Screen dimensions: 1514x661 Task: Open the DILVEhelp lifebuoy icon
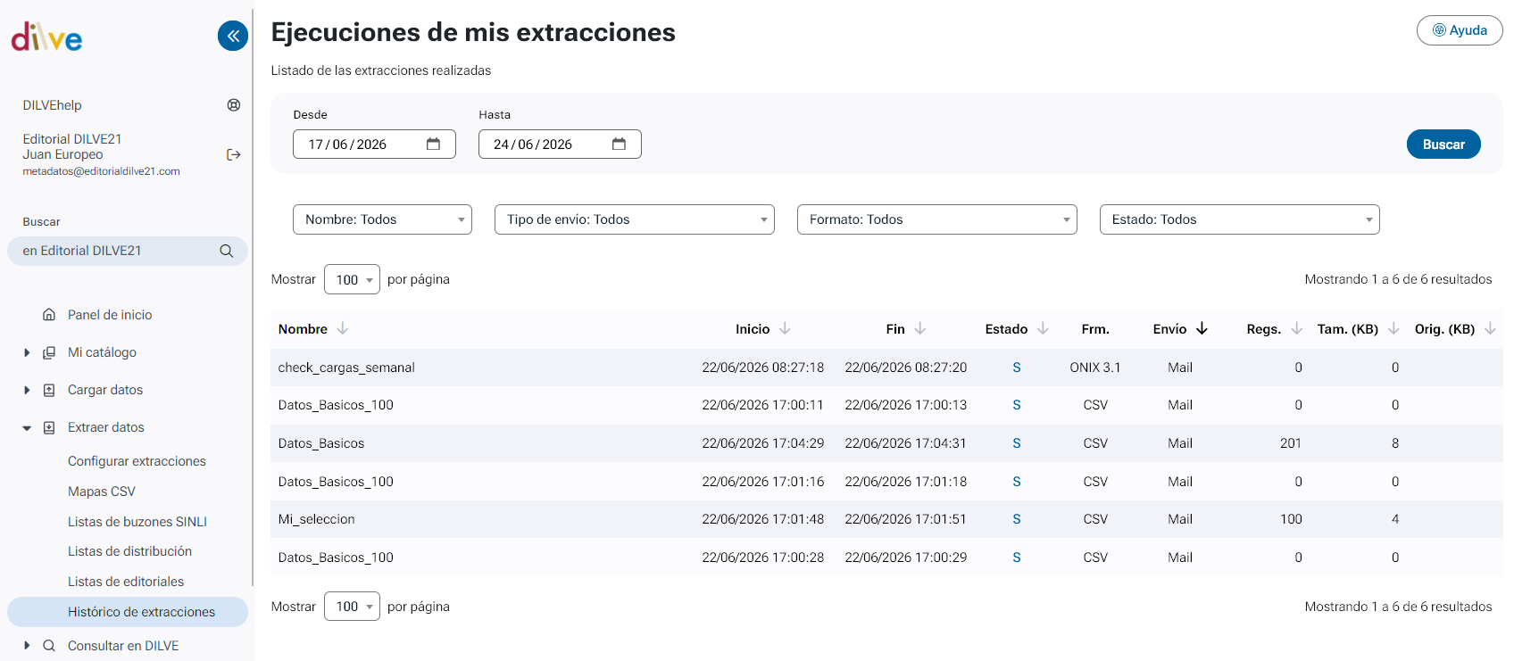point(234,105)
